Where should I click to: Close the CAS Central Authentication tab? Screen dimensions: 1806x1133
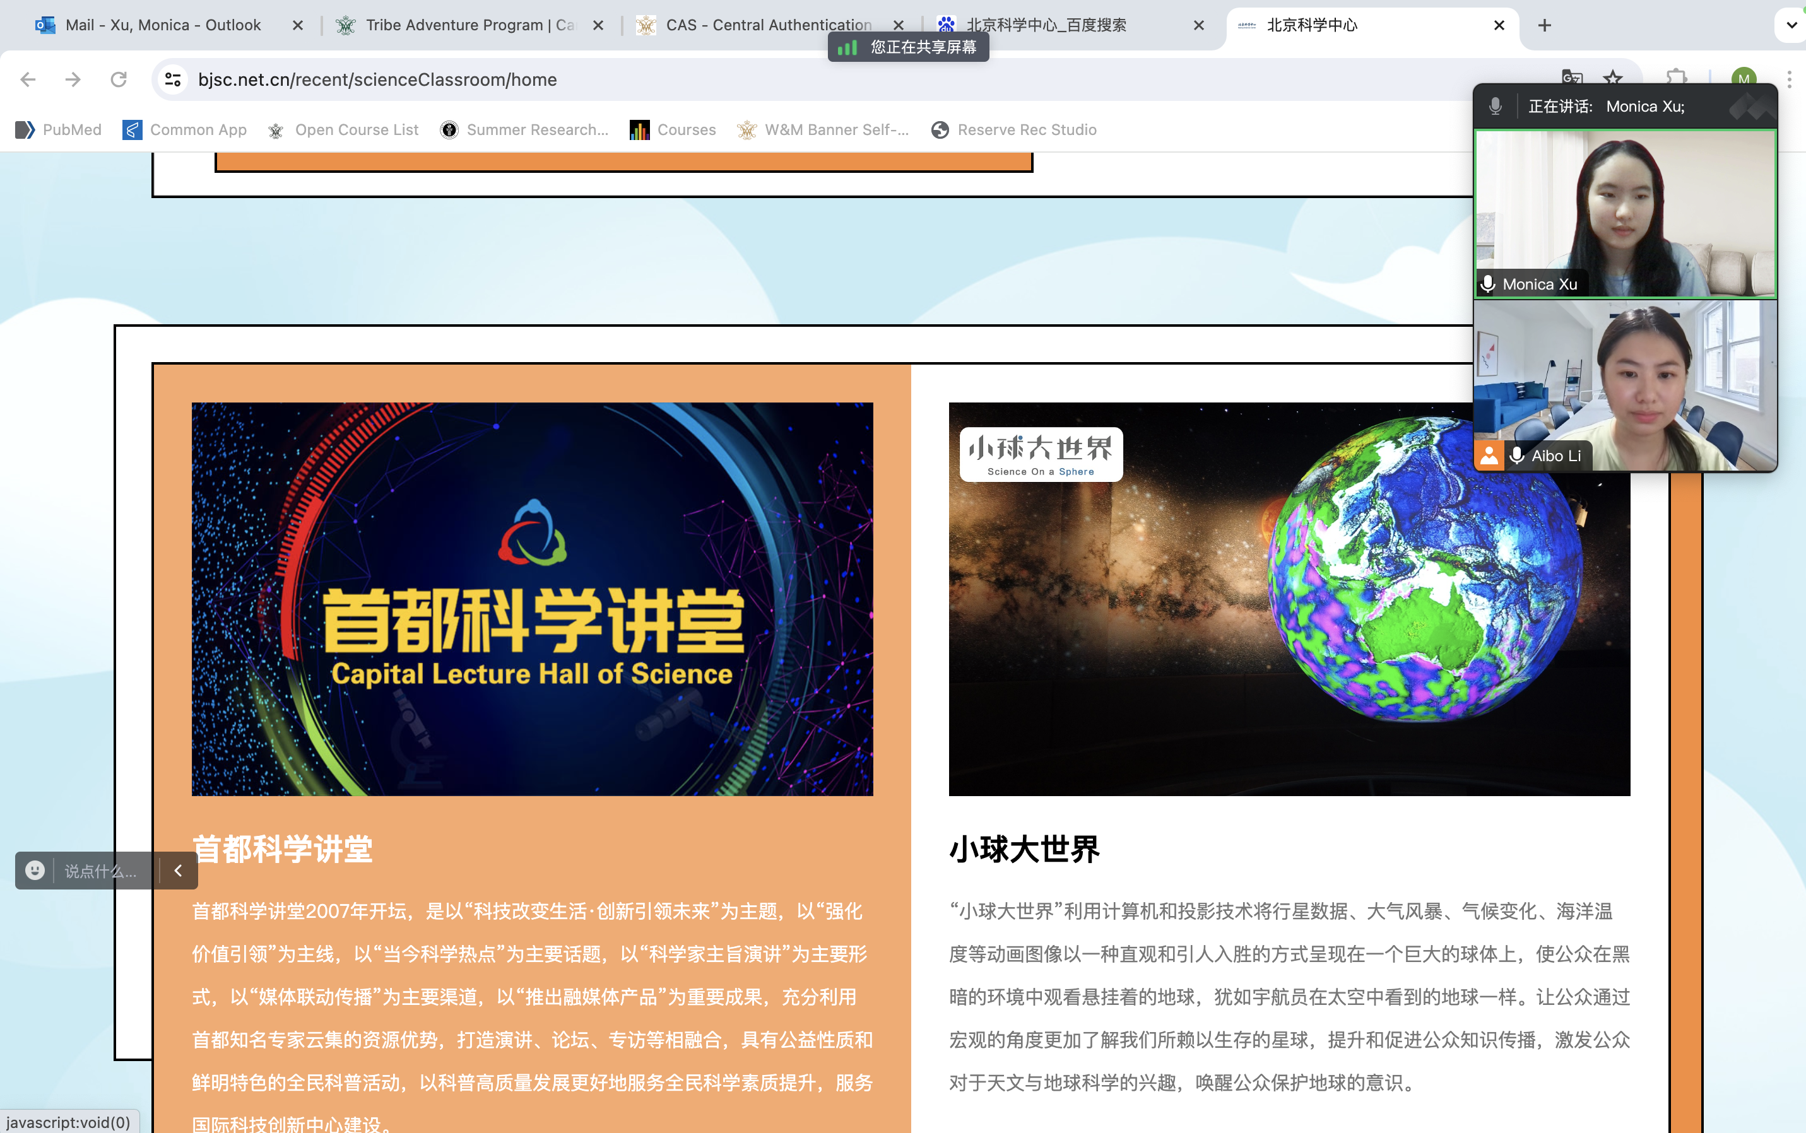[899, 25]
